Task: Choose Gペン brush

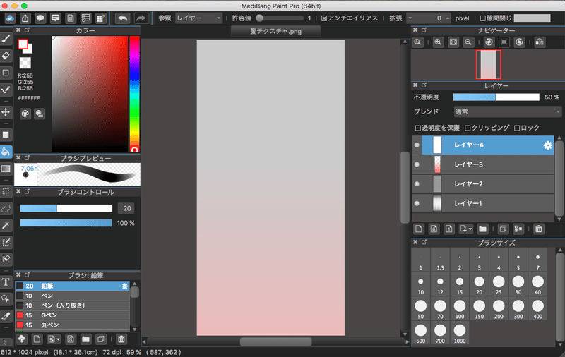Action: (x=72, y=315)
